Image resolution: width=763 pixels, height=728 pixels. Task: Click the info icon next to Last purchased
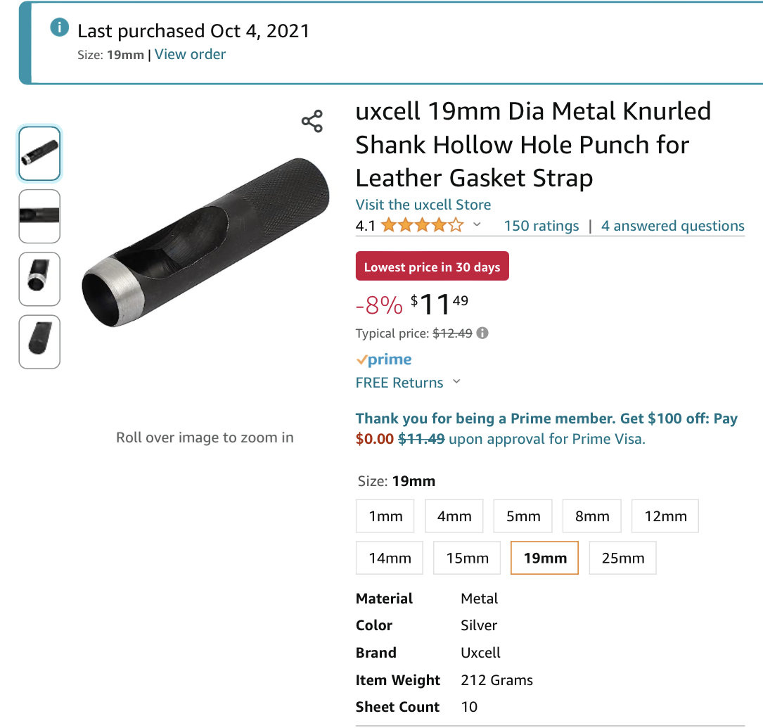59,27
